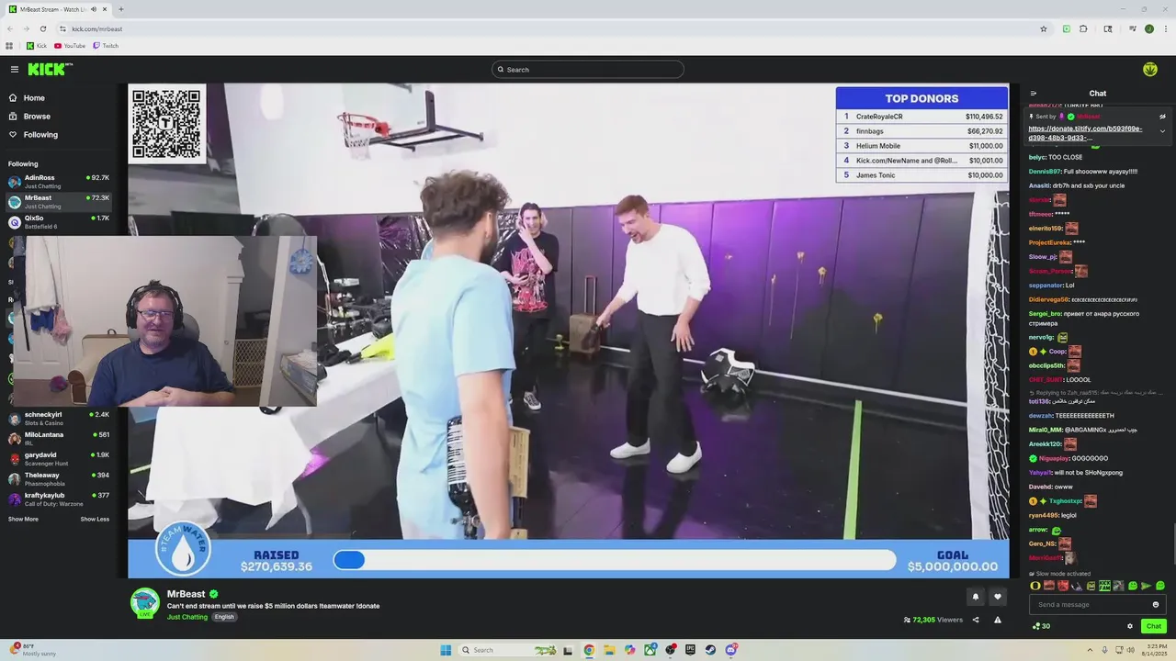Click MrBeast channel name below video
The width and height of the screenshot is (1176, 661).
[x=186, y=594]
